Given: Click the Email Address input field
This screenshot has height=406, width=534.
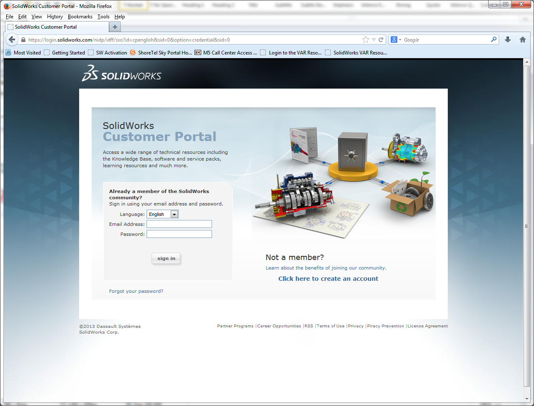Looking at the screenshot, I should pos(179,224).
